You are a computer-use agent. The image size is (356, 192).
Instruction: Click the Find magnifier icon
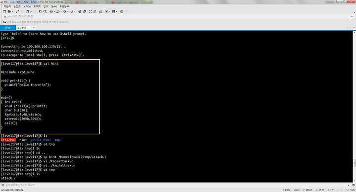(x=45, y=11)
